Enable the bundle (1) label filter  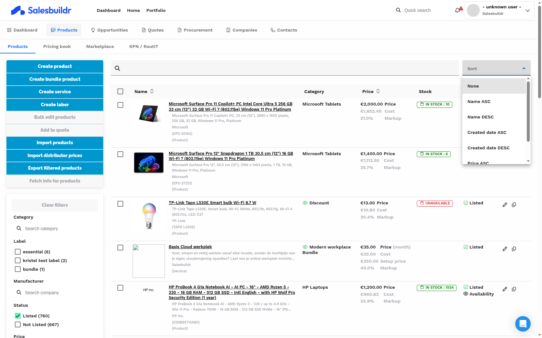click(18, 269)
